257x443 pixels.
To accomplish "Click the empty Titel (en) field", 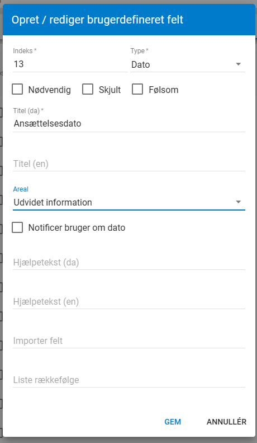I will click(x=129, y=164).
